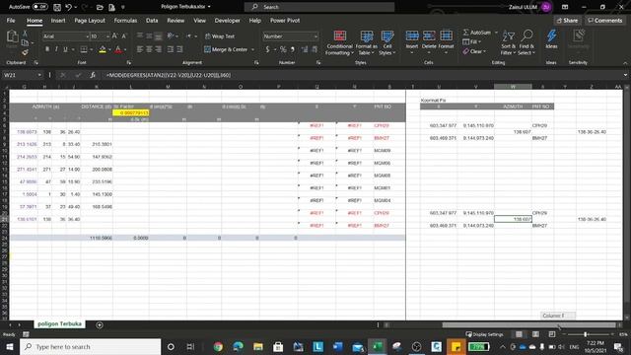Open the File menu

click(11, 21)
